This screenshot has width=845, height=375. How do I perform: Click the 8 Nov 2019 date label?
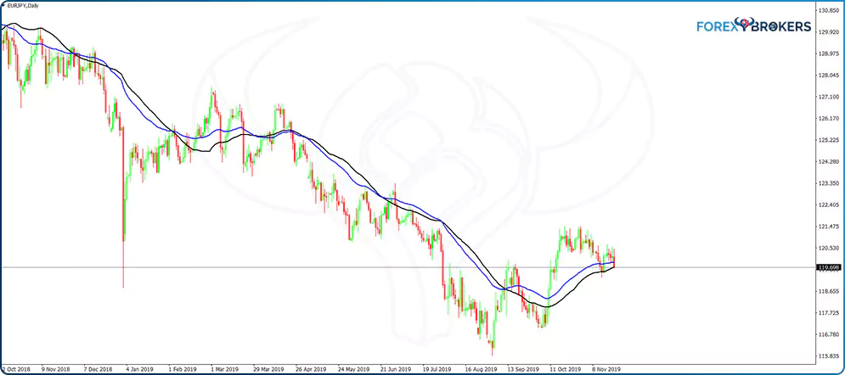click(x=606, y=370)
